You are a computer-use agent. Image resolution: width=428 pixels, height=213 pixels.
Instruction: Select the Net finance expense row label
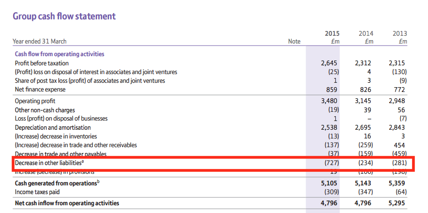pos(40,89)
